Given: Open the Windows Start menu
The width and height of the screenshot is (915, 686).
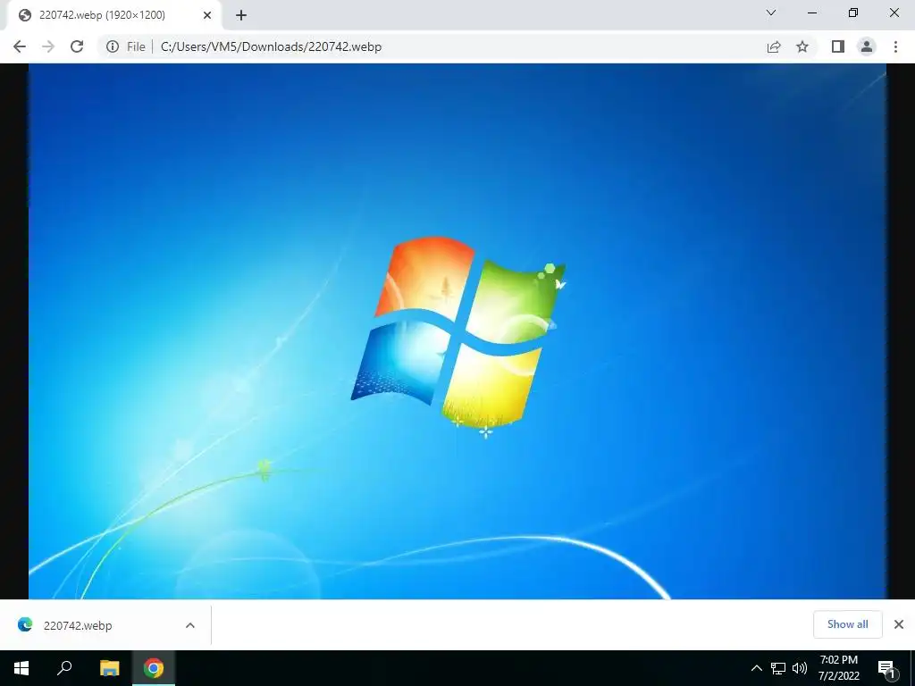Looking at the screenshot, I should (21, 668).
